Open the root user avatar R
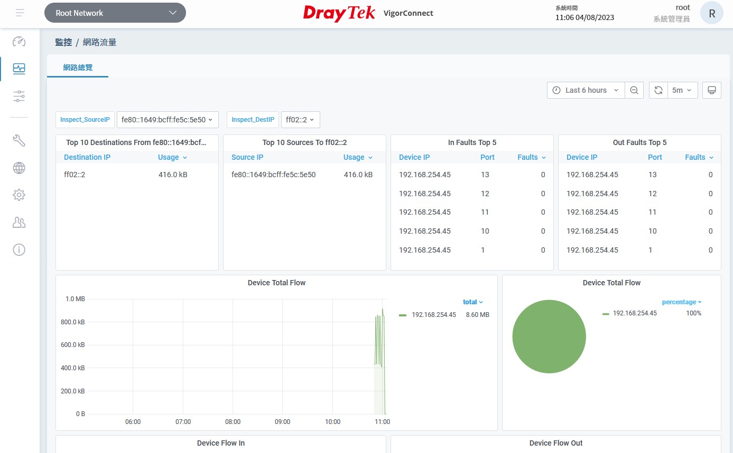Image resolution: width=733 pixels, height=453 pixels. [711, 13]
